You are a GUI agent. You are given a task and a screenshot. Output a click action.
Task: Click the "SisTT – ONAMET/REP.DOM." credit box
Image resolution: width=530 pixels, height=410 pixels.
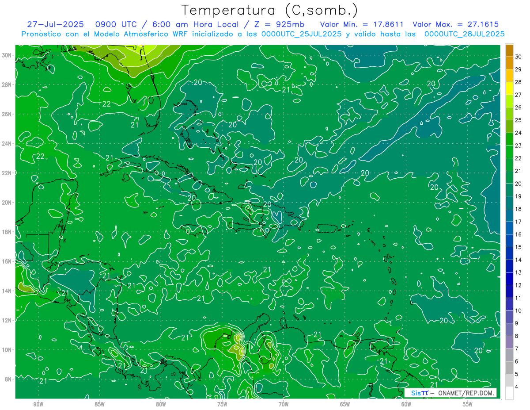pyautogui.click(x=450, y=393)
